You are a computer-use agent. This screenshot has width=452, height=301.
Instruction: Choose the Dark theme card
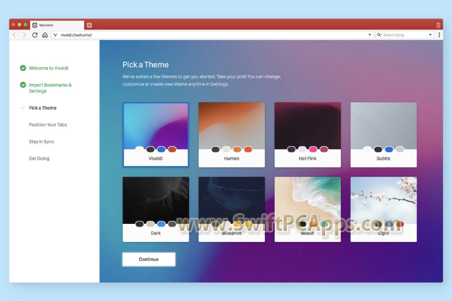pos(156,209)
